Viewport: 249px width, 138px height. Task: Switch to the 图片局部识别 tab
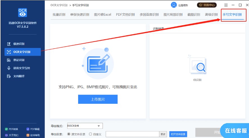point(173,15)
